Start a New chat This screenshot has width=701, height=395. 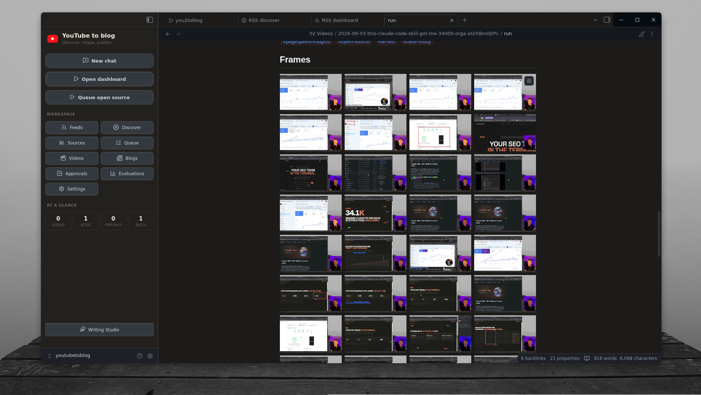click(100, 61)
